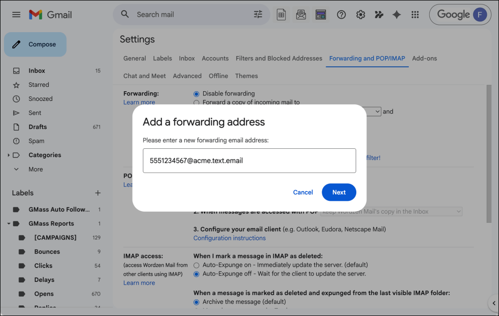Collapse the GMass Reports label tree
Image resolution: width=499 pixels, height=316 pixels.
click(9, 224)
